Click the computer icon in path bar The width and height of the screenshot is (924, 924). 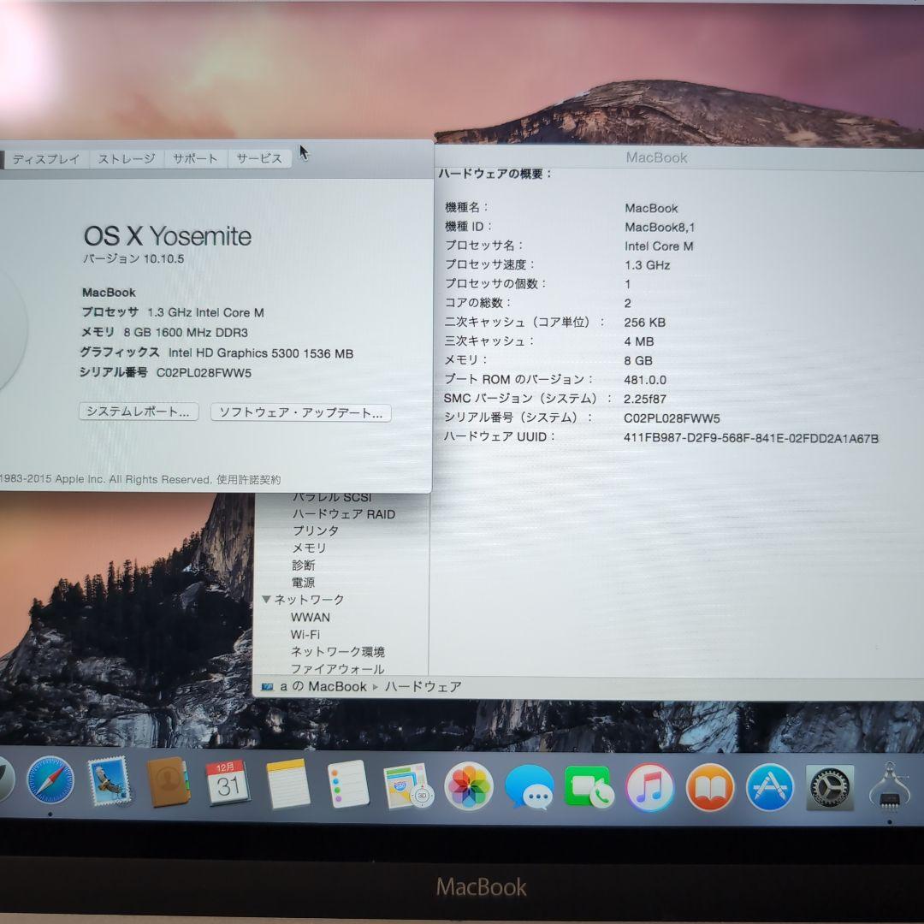click(x=268, y=686)
